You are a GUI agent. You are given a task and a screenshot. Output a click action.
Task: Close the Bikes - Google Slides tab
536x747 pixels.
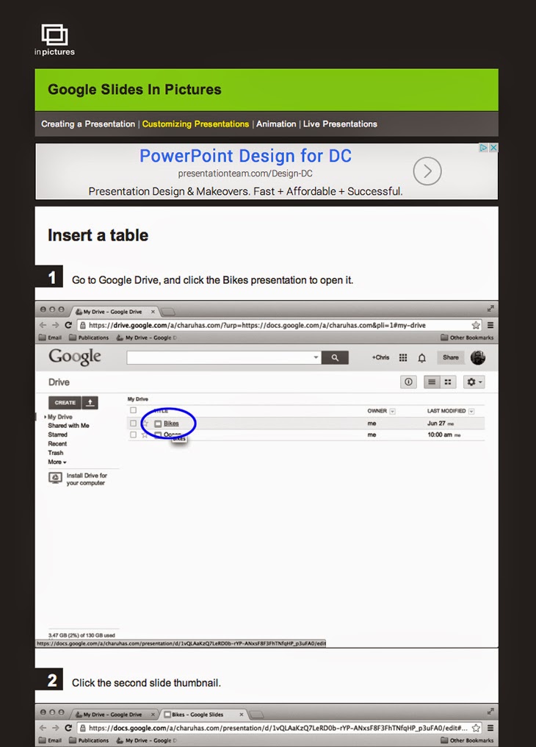tap(241, 715)
